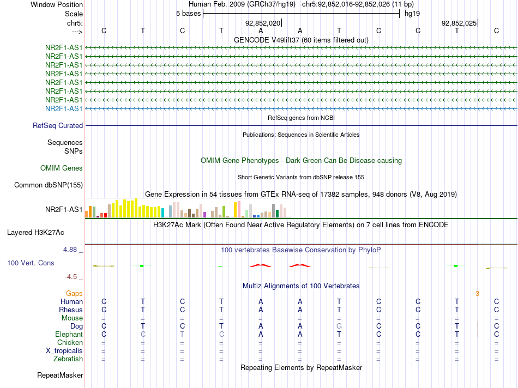The width and height of the screenshot is (518, 388).
Task: Click position marker 92,852,020
Action: 263,23
